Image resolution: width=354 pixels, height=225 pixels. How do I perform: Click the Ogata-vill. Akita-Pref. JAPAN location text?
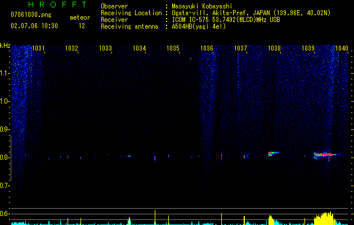pyautogui.click(x=251, y=13)
